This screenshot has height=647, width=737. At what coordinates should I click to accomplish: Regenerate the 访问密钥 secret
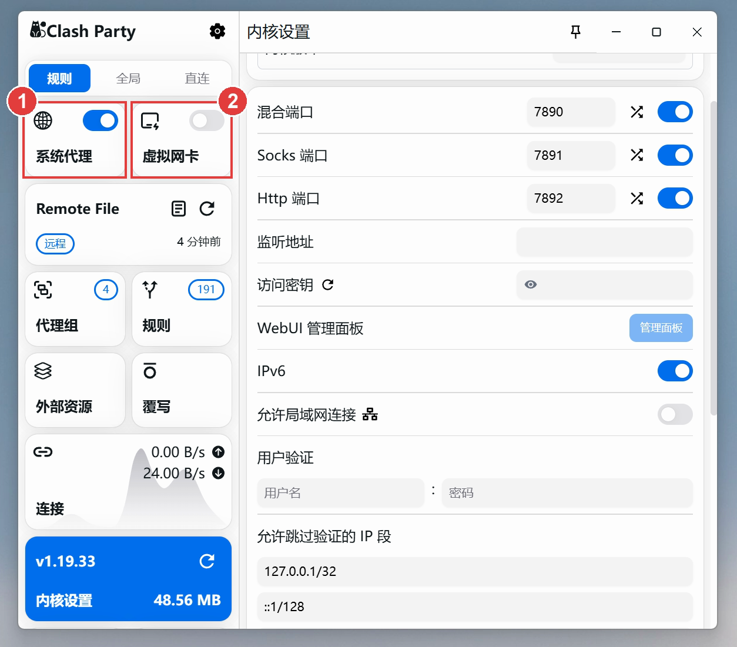328,285
